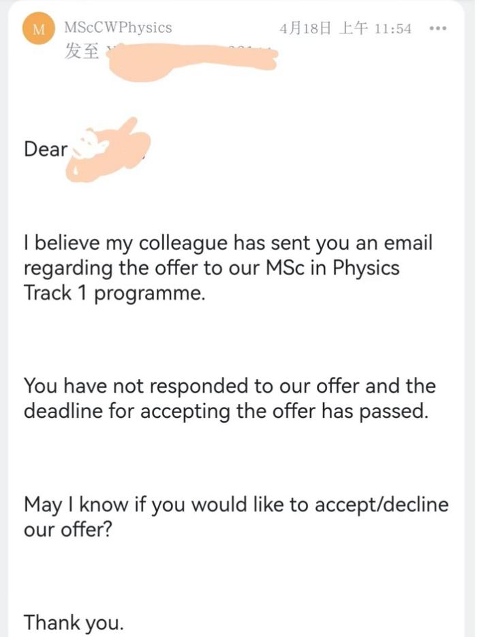This screenshot has height=637, width=477.
Task: Tap the 'our offer?' closing question
Action: click(x=67, y=530)
